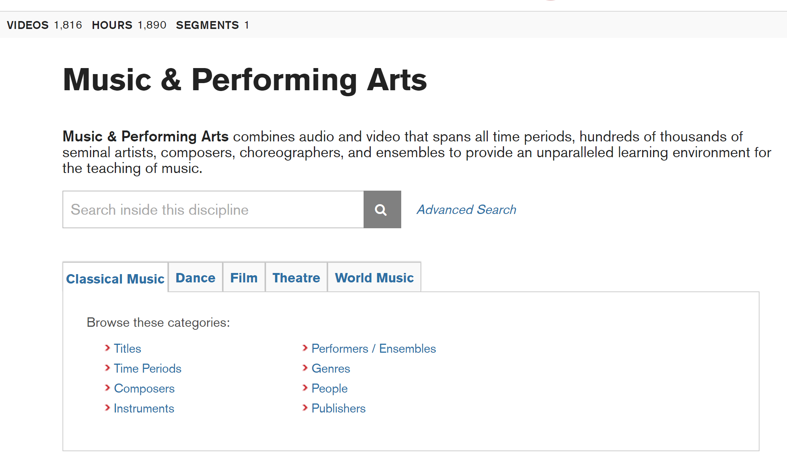Browse by Composers

(x=144, y=388)
